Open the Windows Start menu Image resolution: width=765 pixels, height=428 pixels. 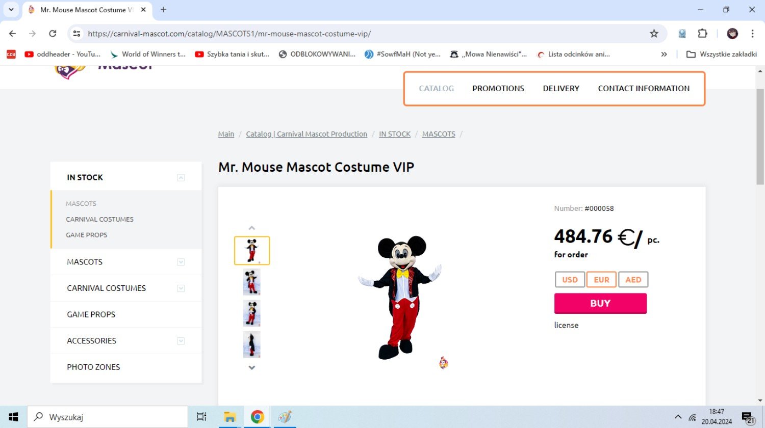(13, 417)
